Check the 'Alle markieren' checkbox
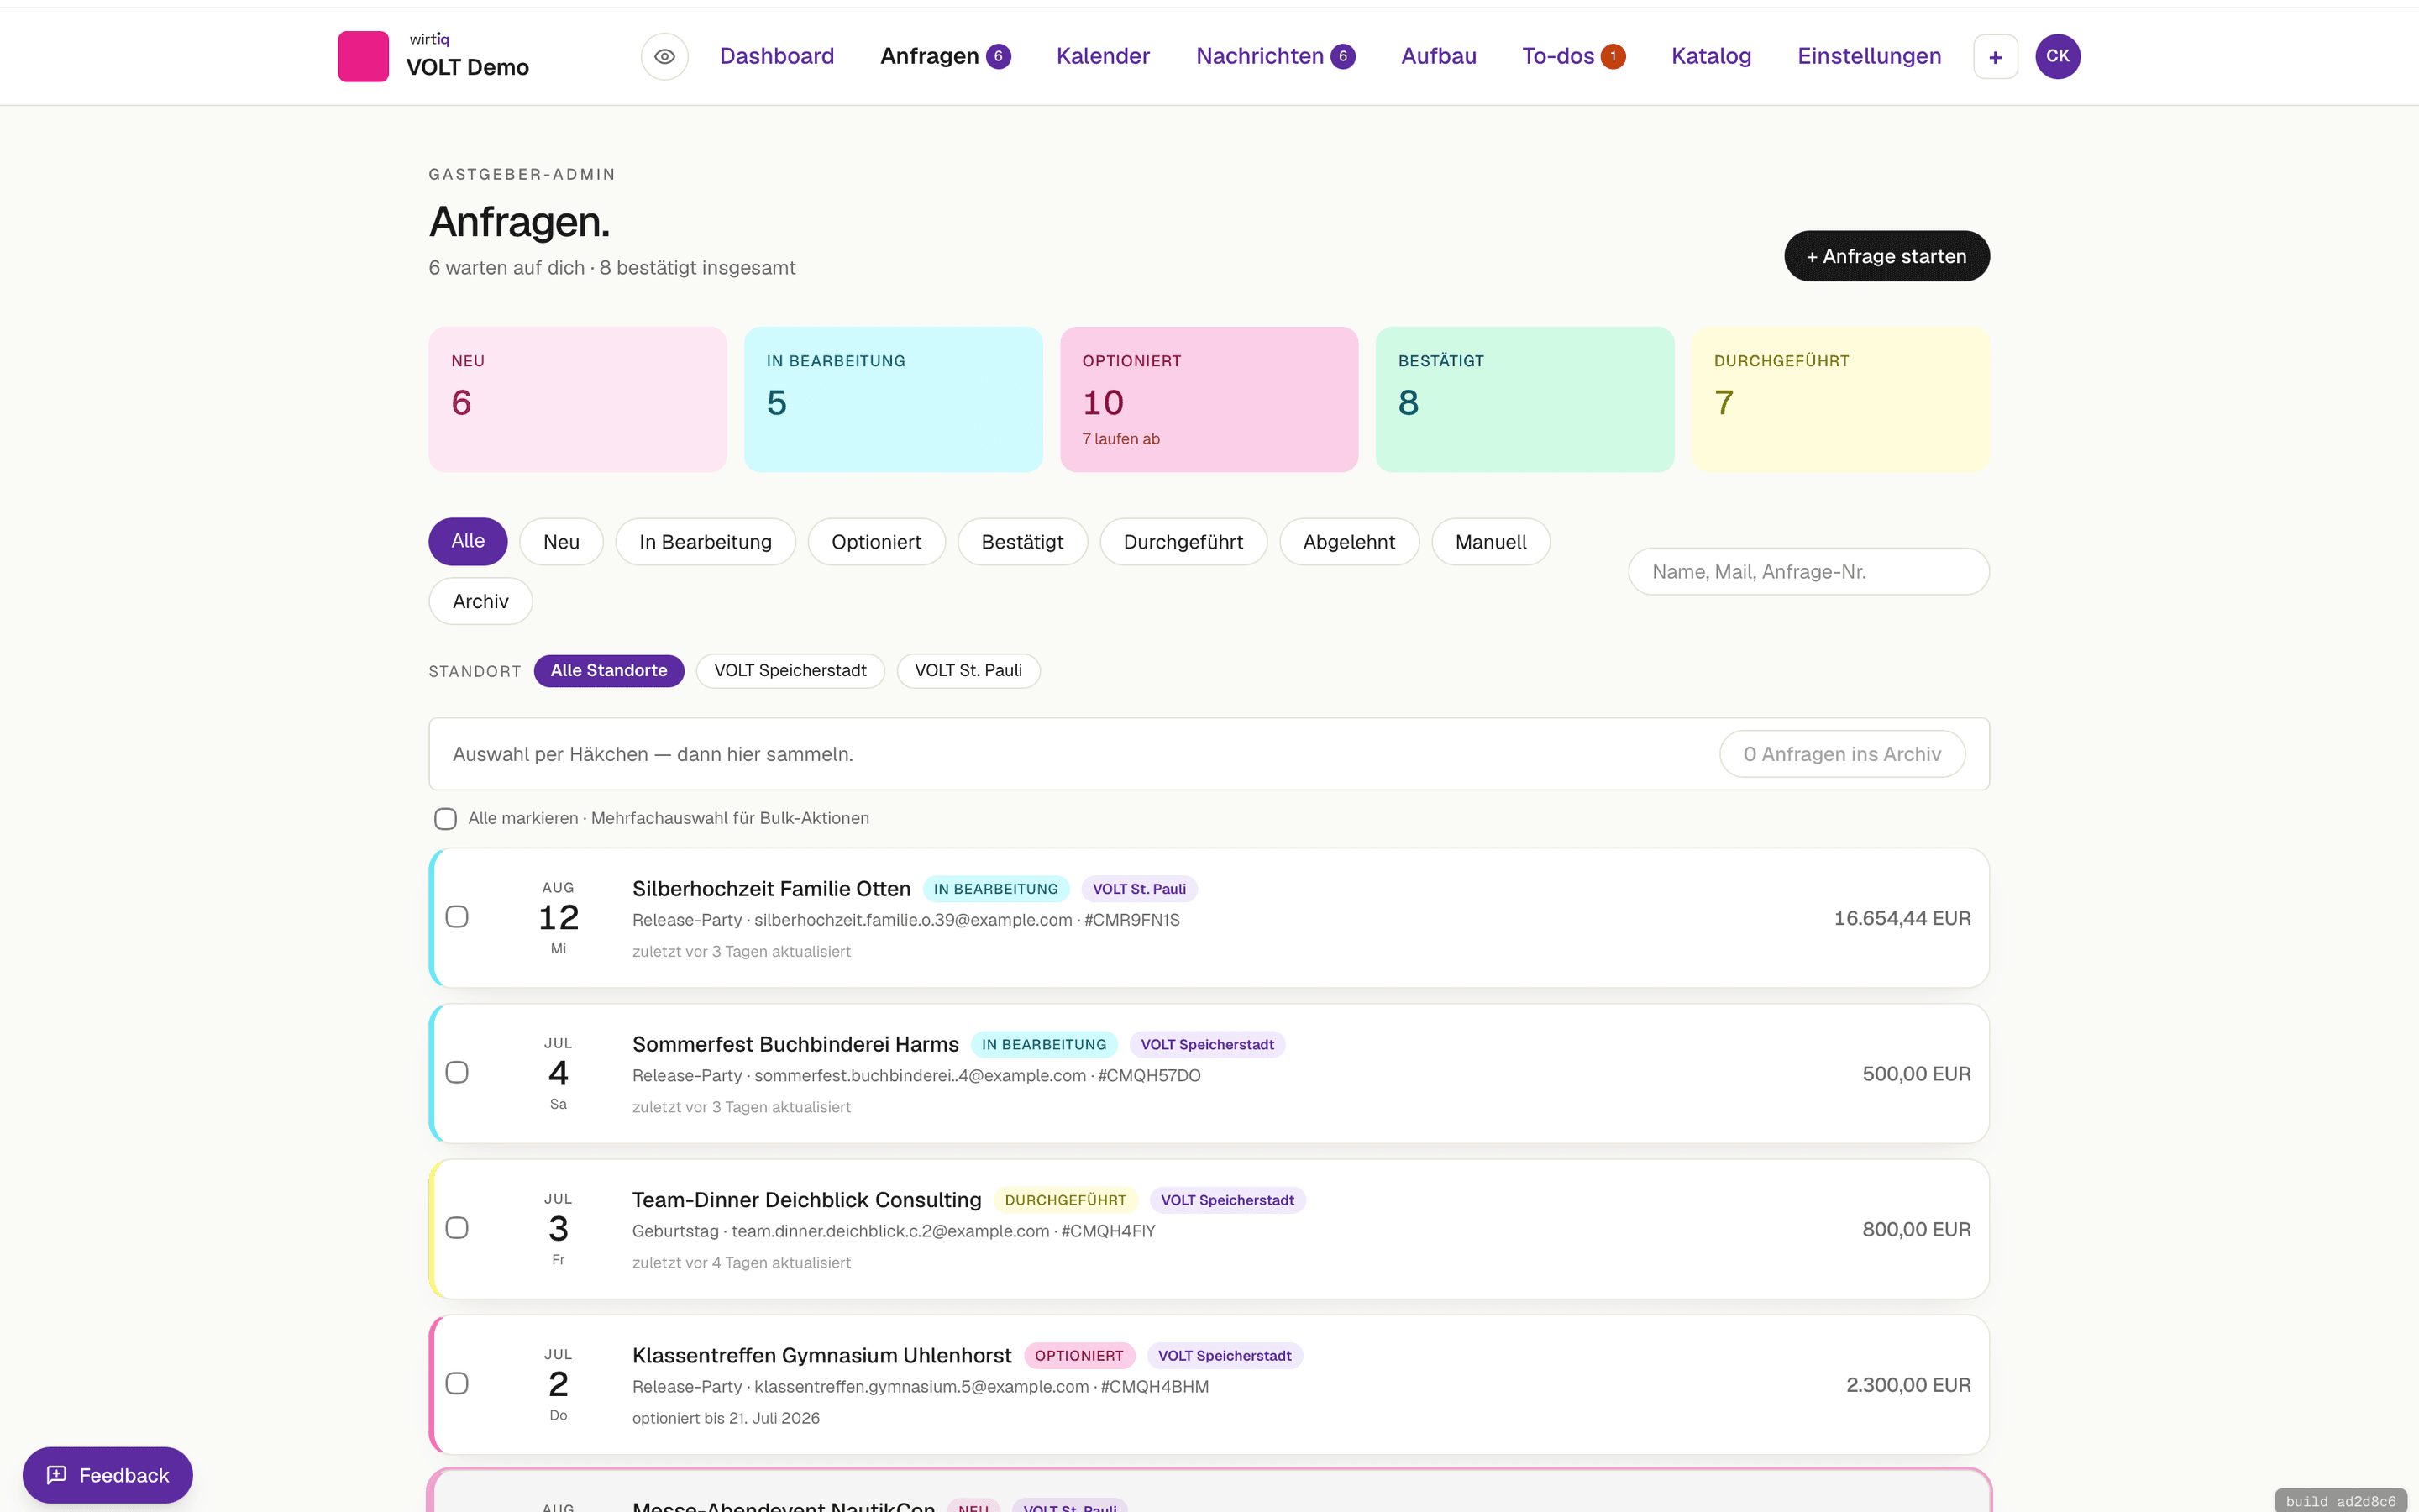2419x1512 pixels. point(446,818)
